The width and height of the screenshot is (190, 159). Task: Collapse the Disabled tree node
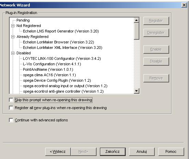13,53
